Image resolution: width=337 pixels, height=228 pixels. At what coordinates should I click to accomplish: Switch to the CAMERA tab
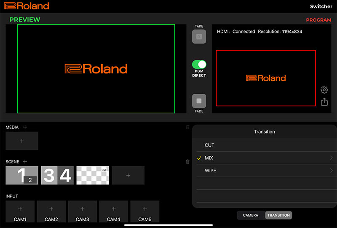tap(250, 215)
